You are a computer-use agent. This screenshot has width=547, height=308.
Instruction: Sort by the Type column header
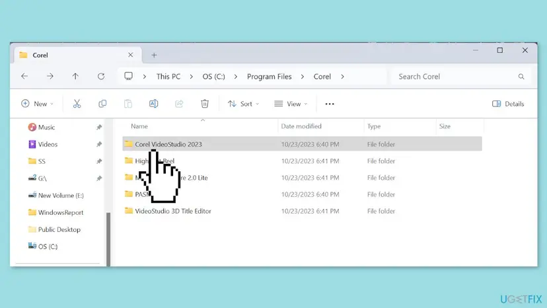point(374,126)
